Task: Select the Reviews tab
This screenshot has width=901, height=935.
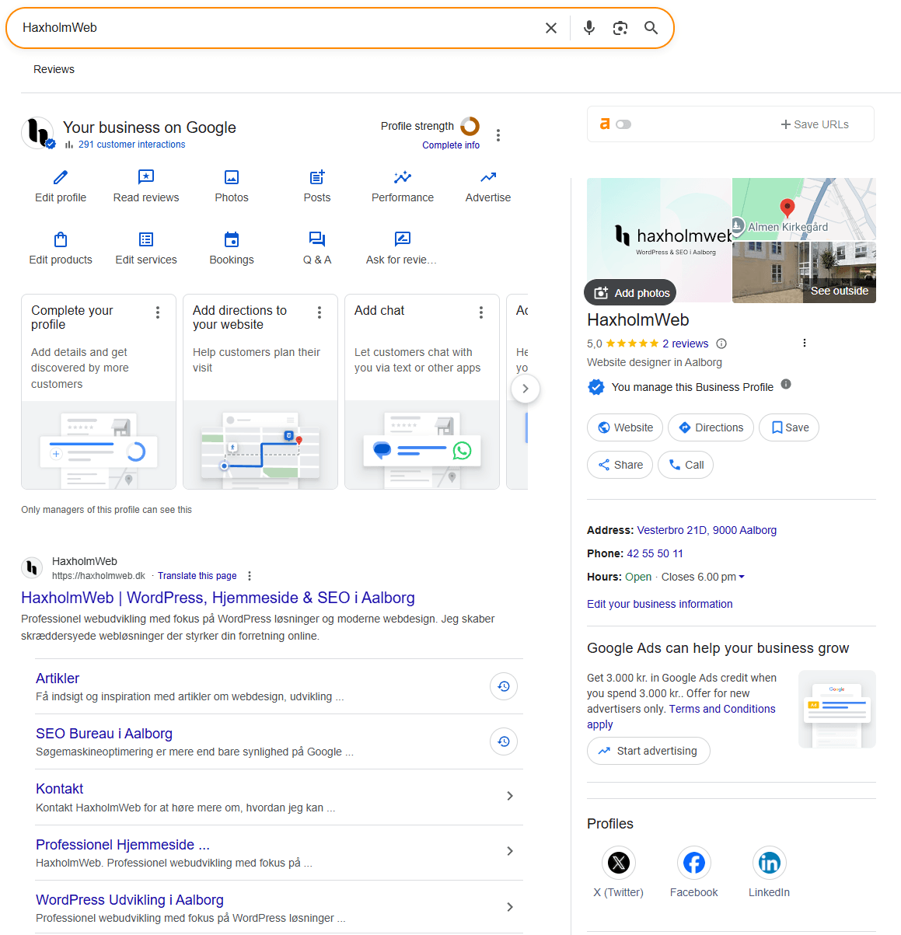Action: pyautogui.click(x=53, y=69)
